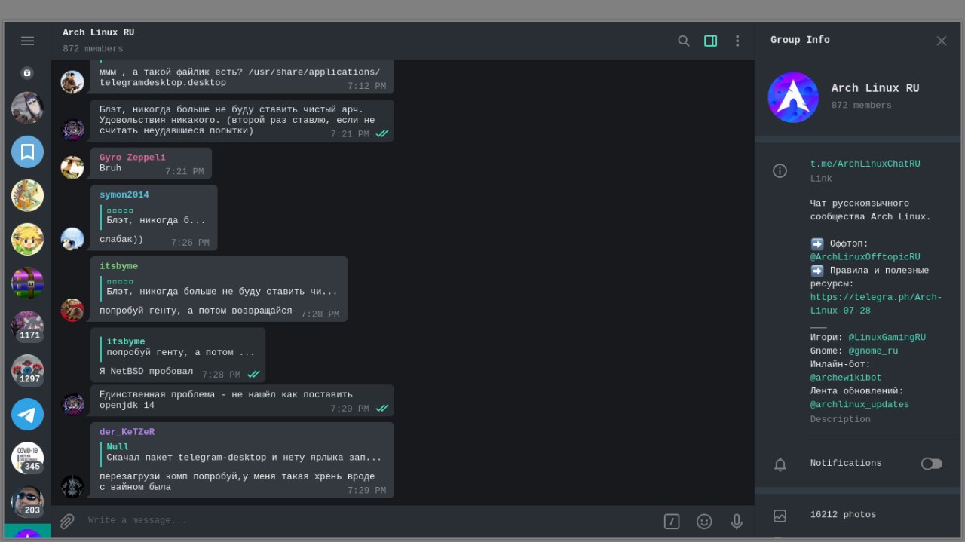Click the Group Info panel title
Viewport: 965px width, 542px height.
(x=800, y=40)
